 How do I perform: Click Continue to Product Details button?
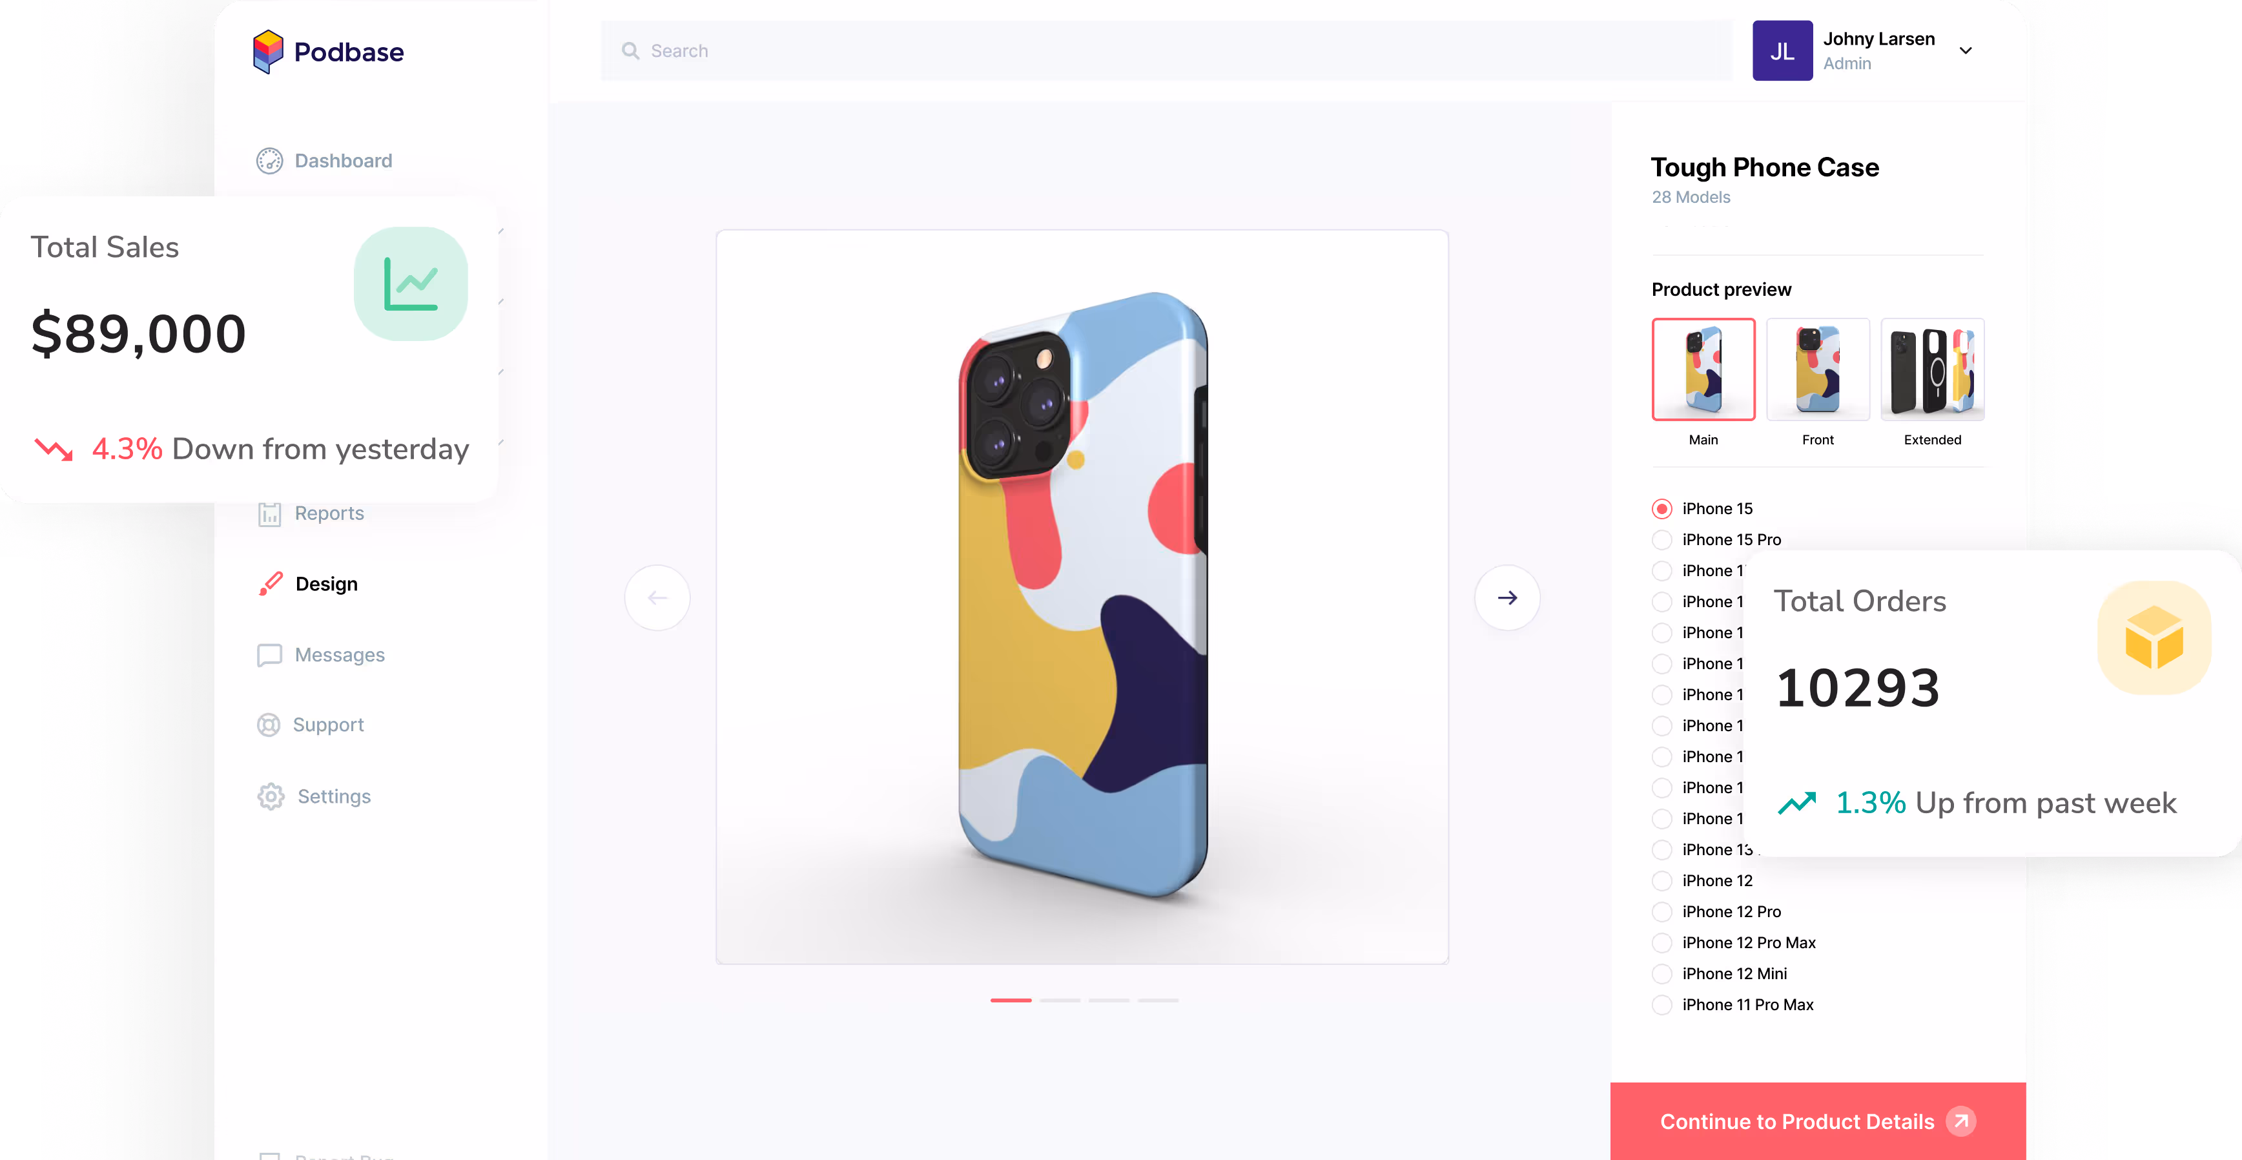click(1818, 1121)
